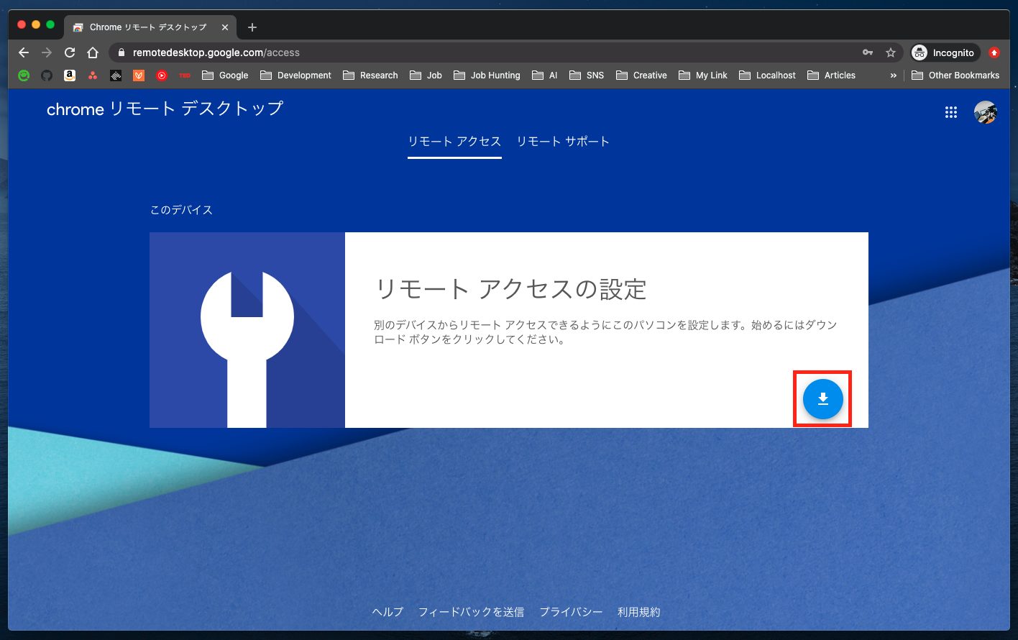Open the ヘルプ link
This screenshot has width=1018, height=640.
(388, 612)
